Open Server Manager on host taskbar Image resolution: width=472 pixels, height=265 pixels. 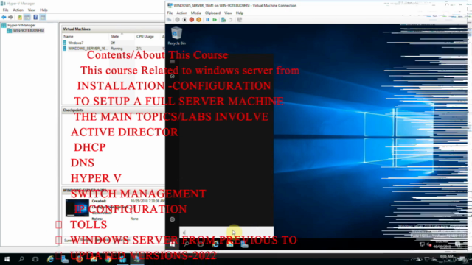point(65,259)
